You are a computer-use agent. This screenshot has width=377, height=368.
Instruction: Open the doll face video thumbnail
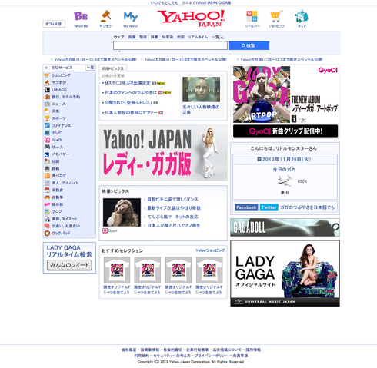[201, 89]
